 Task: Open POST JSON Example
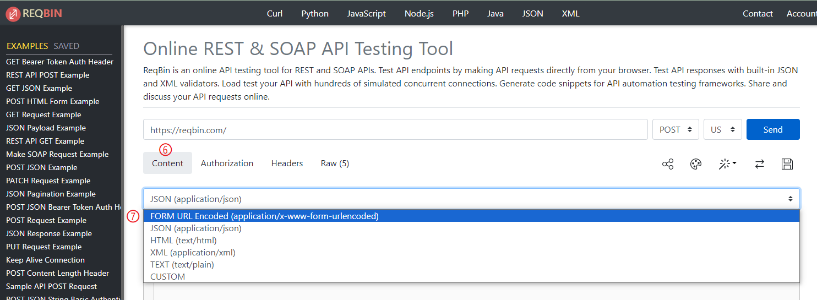[42, 167]
